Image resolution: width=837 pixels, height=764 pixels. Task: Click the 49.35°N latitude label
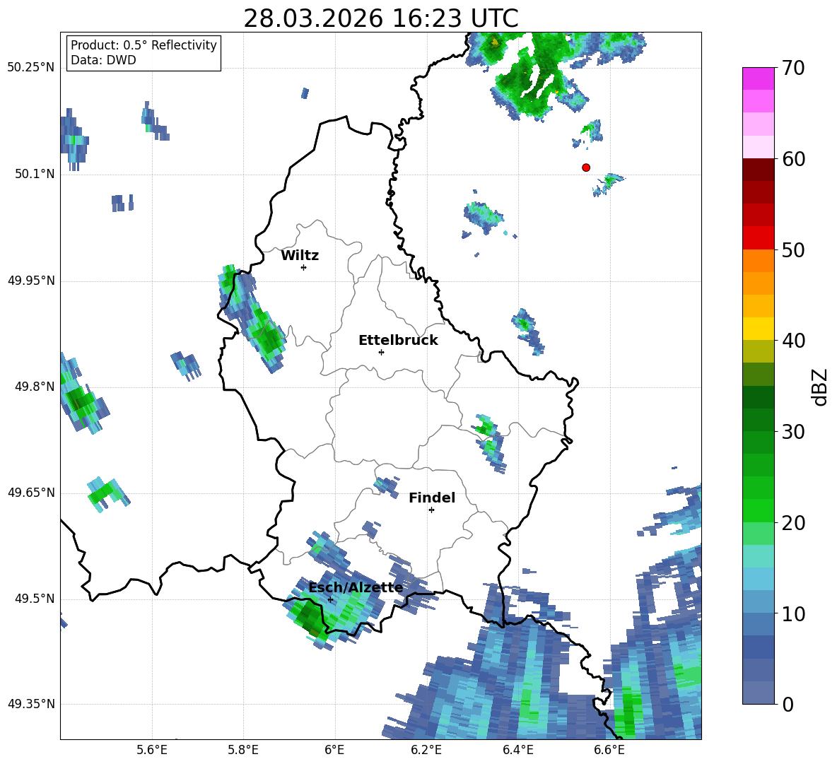31,704
